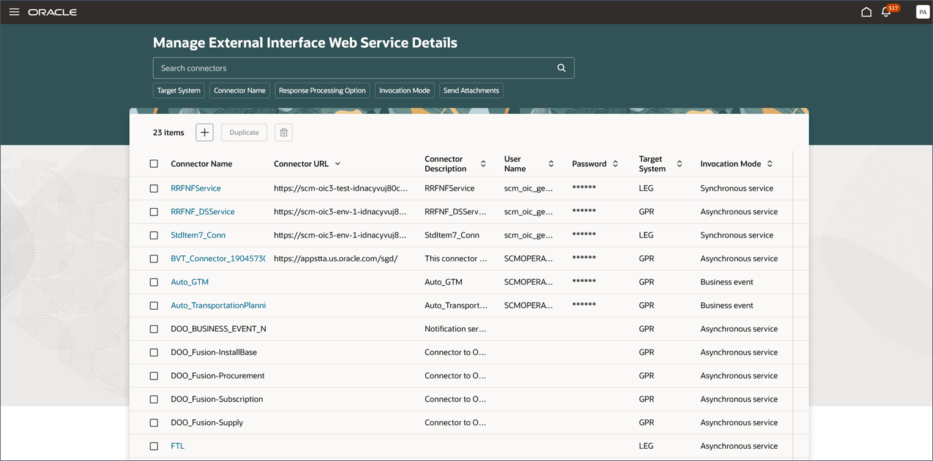Select the DOO_Fusion-InstallBase row checkbox

coord(154,353)
